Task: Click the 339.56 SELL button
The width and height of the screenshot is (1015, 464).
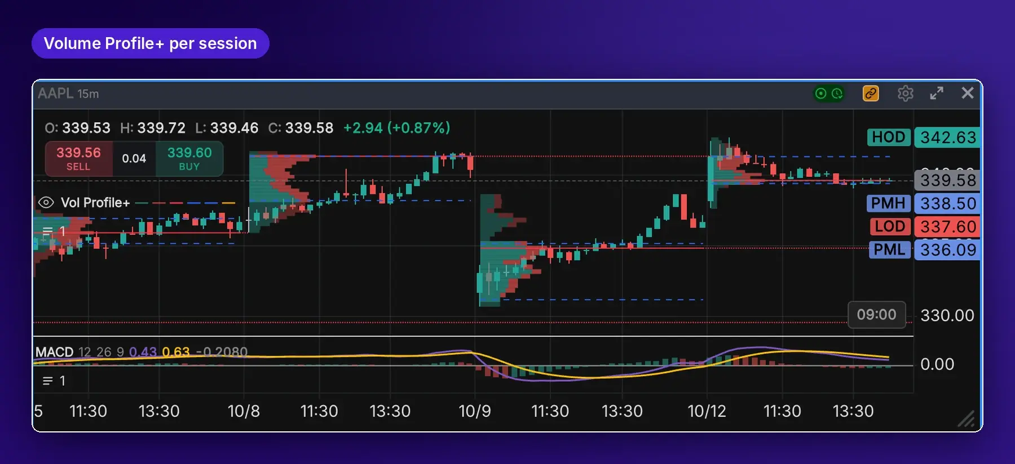Action: pos(78,159)
